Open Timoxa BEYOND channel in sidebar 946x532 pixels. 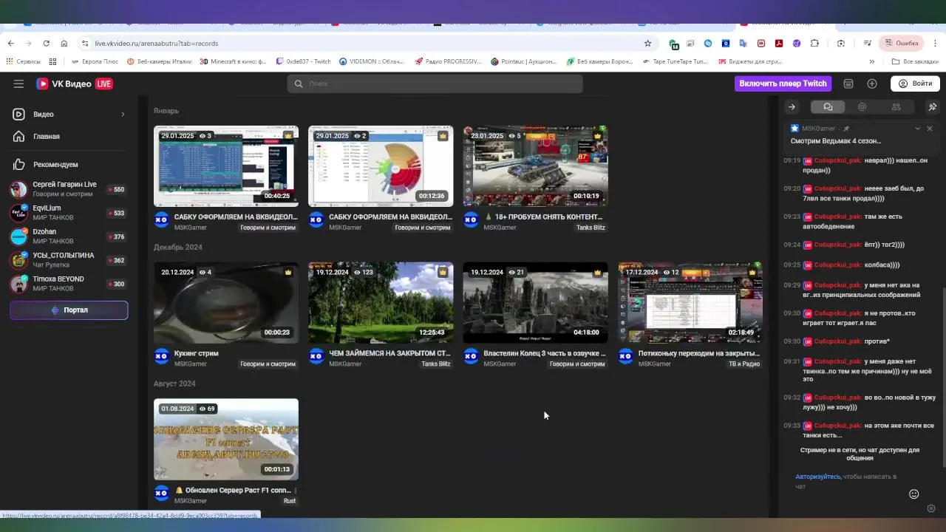[x=69, y=284]
